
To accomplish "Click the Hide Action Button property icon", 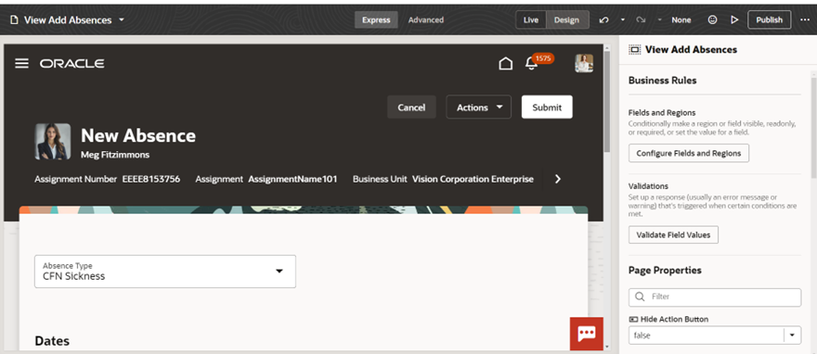I will pyautogui.click(x=633, y=319).
